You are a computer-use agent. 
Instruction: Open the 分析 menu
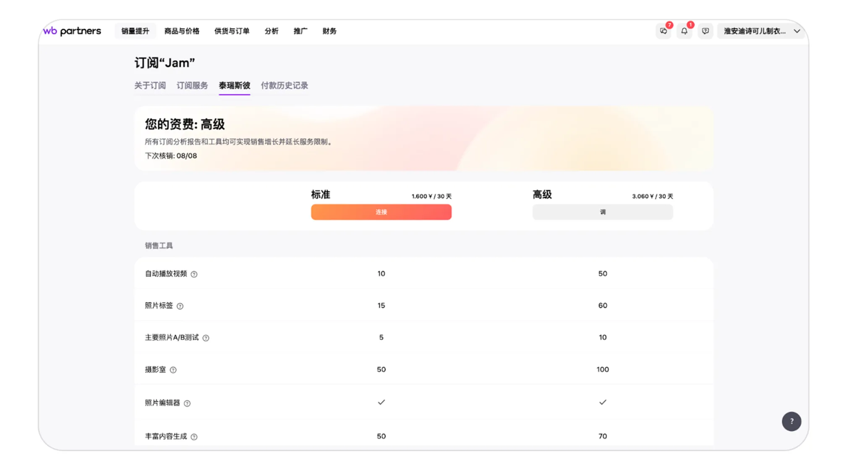pyautogui.click(x=272, y=31)
